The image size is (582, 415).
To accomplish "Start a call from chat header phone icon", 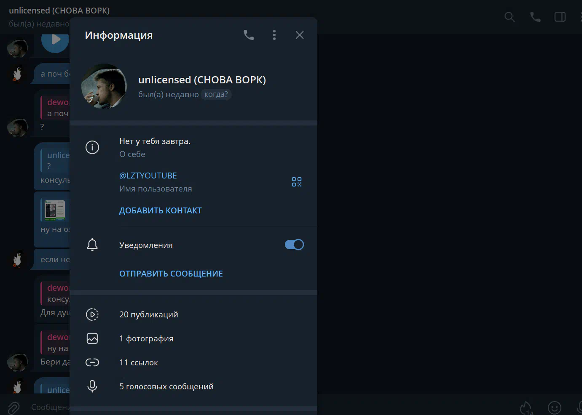I will [535, 17].
